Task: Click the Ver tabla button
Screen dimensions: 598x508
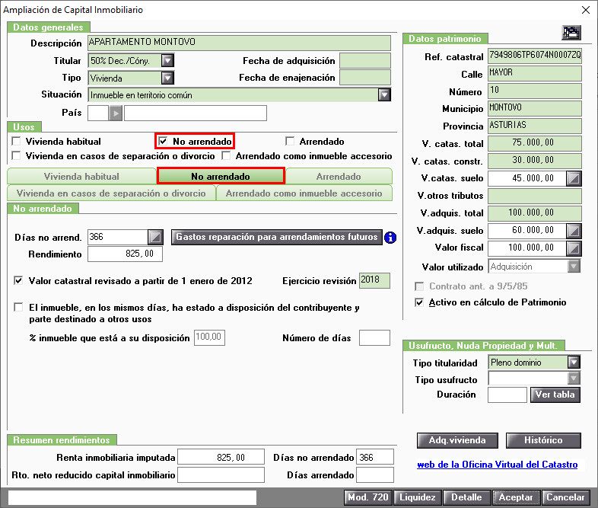Action: [x=555, y=395]
